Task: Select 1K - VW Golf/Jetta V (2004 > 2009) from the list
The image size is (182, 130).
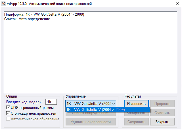Action: pos(95,110)
